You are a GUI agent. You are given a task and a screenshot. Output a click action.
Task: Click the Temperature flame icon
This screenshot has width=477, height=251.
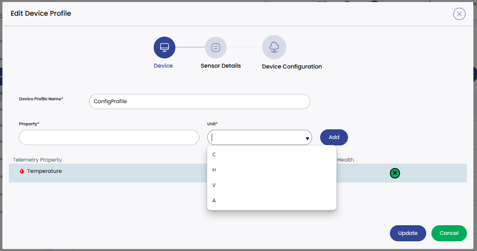23,171
